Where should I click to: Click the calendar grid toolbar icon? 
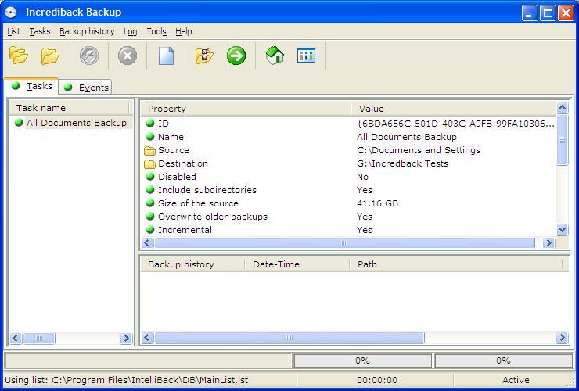[306, 56]
